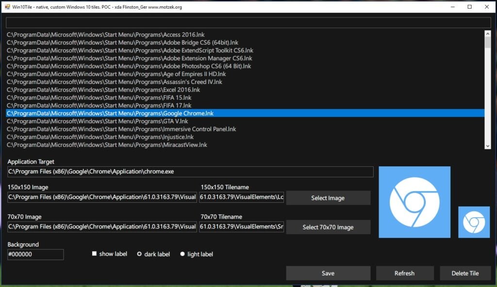This screenshot has width=497, height=287.
Task: Click the scrollbar up arrow
Action: (488, 33)
